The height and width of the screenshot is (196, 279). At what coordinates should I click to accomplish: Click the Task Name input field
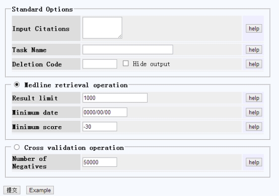(x=128, y=50)
